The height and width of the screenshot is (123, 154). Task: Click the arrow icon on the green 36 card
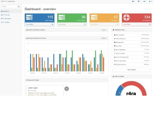[85, 24]
